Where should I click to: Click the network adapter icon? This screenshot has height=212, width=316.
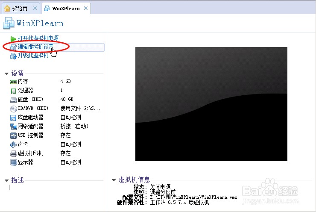(x=14, y=127)
